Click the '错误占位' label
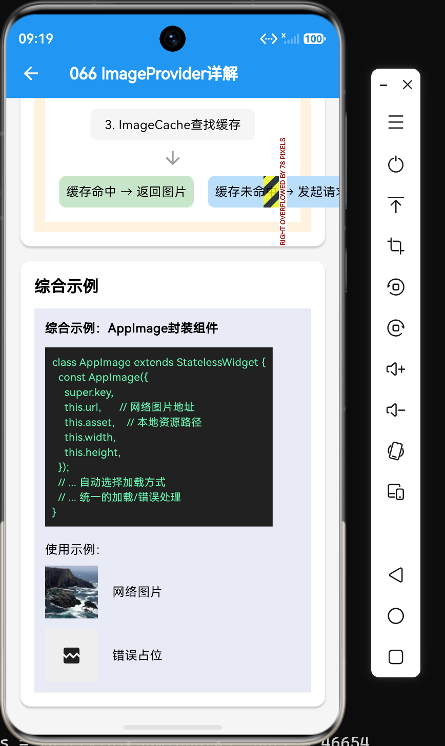 pyautogui.click(x=137, y=655)
